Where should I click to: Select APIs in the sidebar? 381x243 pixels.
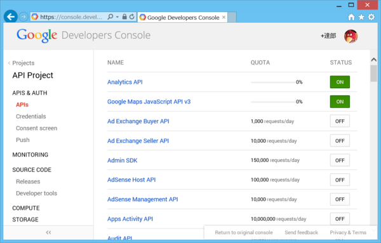[x=22, y=105]
